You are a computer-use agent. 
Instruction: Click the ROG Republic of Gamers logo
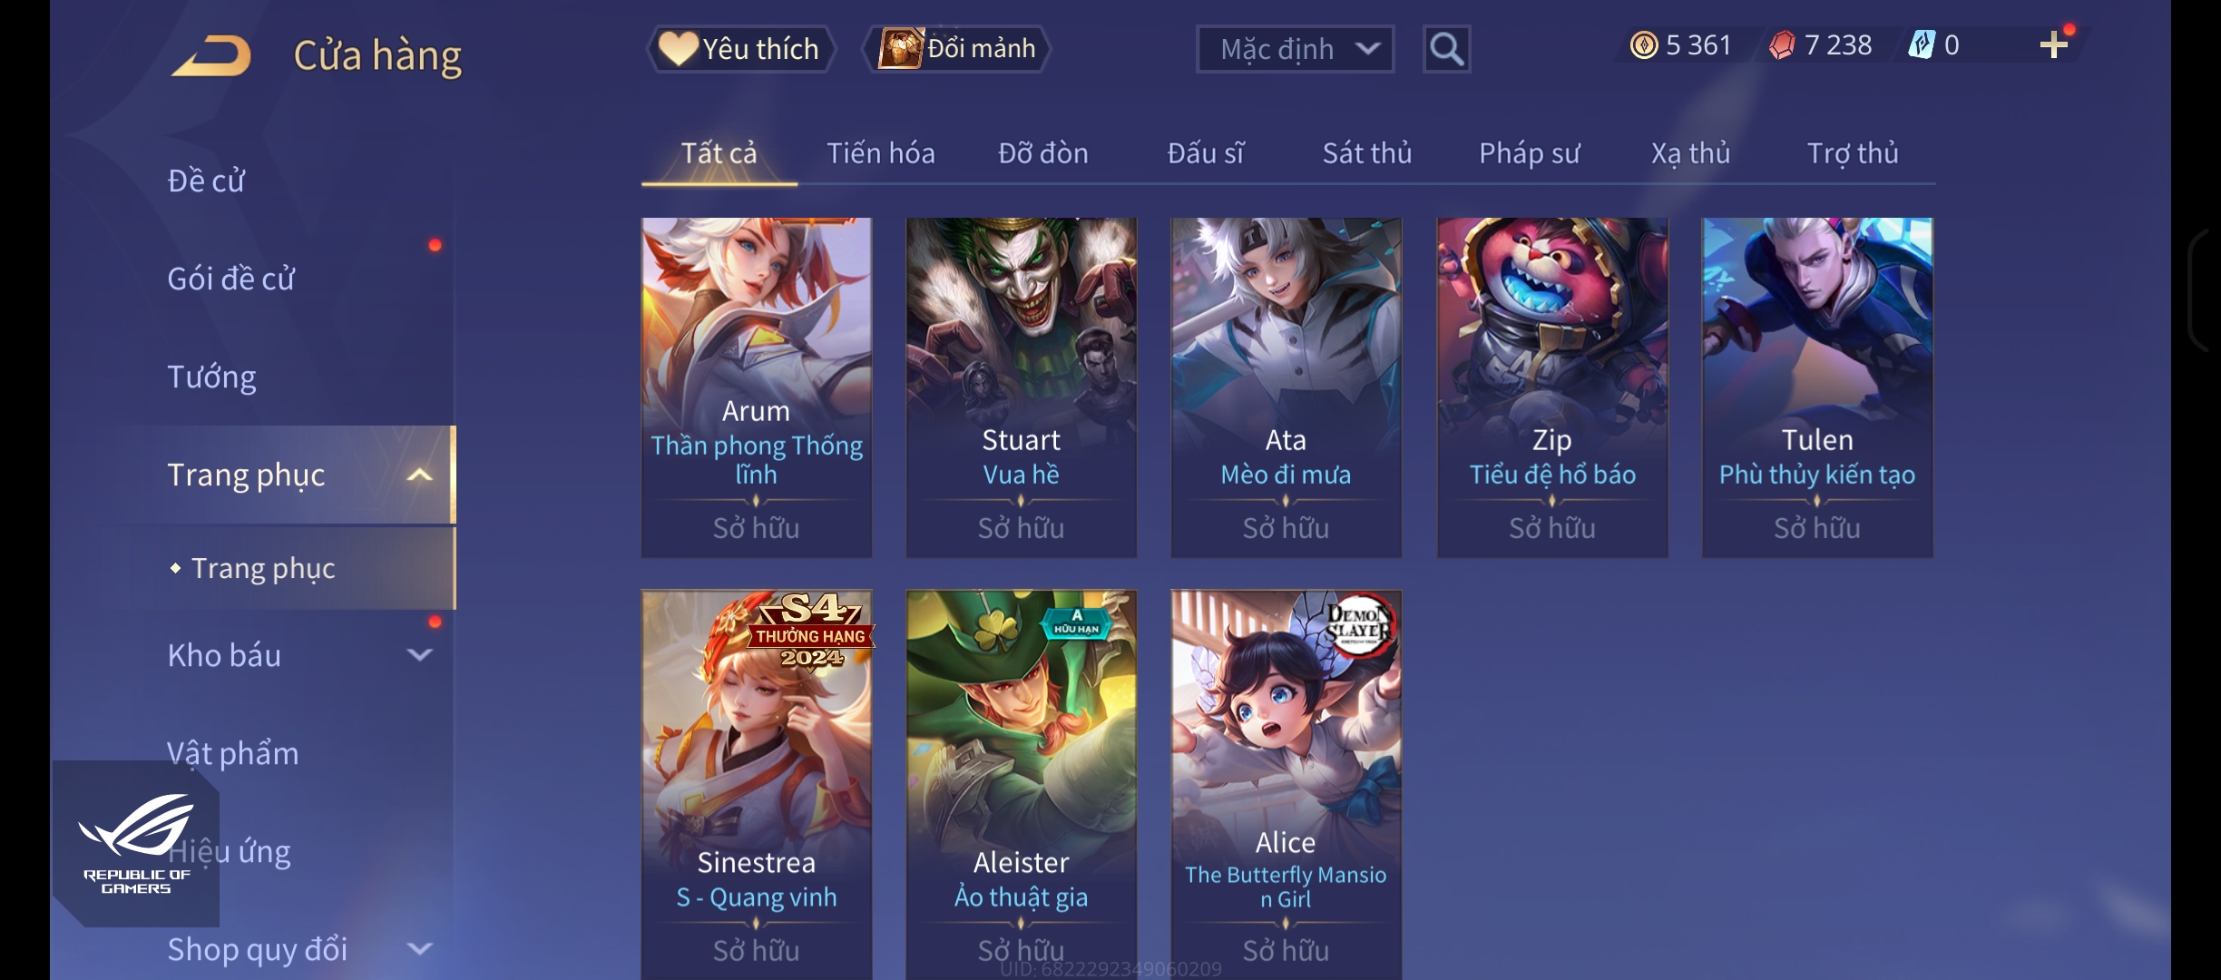136,844
